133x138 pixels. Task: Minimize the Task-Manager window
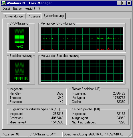[x=119, y=3]
